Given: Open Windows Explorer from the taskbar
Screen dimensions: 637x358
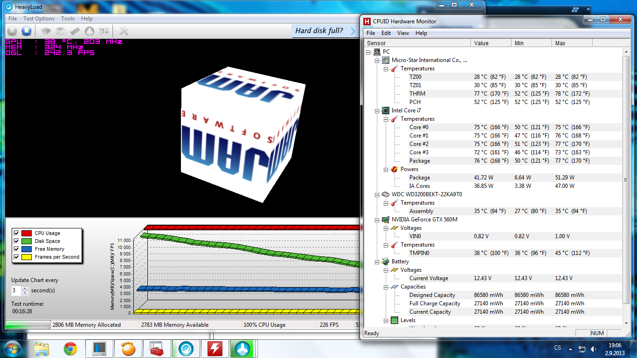Looking at the screenshot, I should click(42, 348).
